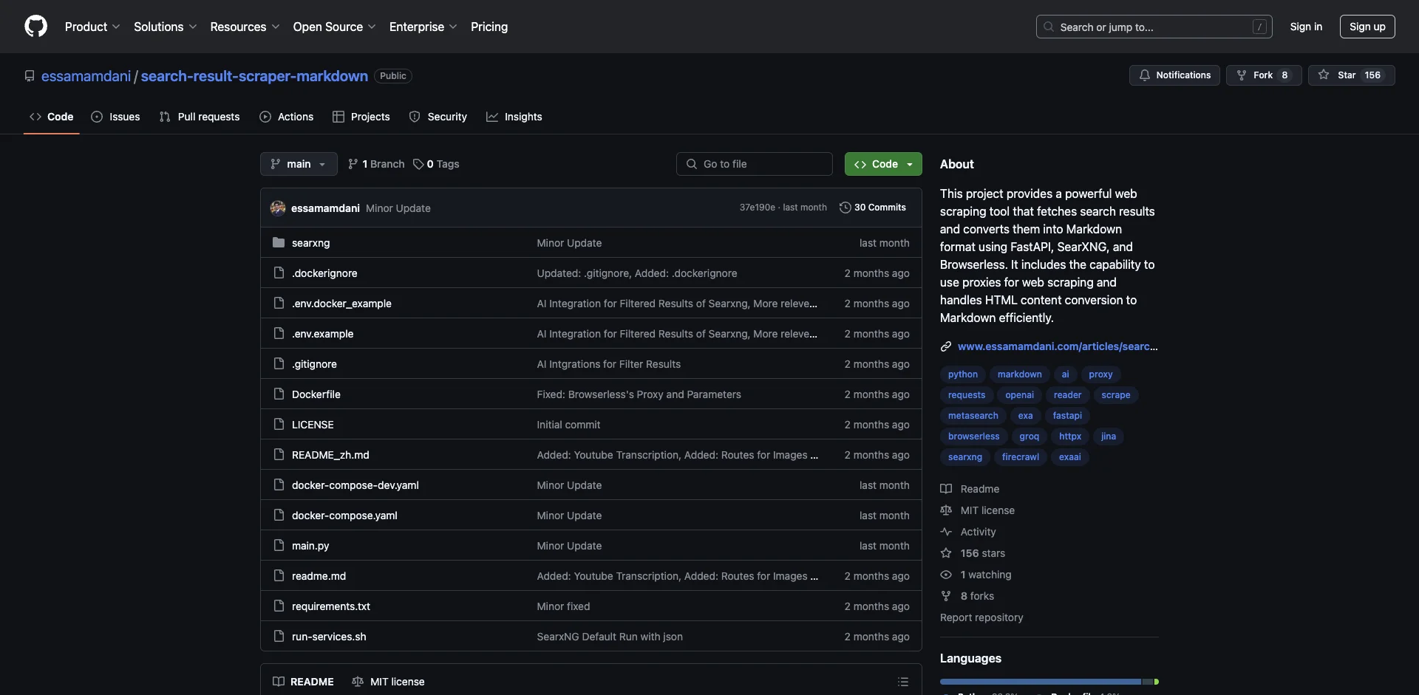Focus the Go to file input
The width and height of the screenshot is (1419, 695).
(755, 164)
